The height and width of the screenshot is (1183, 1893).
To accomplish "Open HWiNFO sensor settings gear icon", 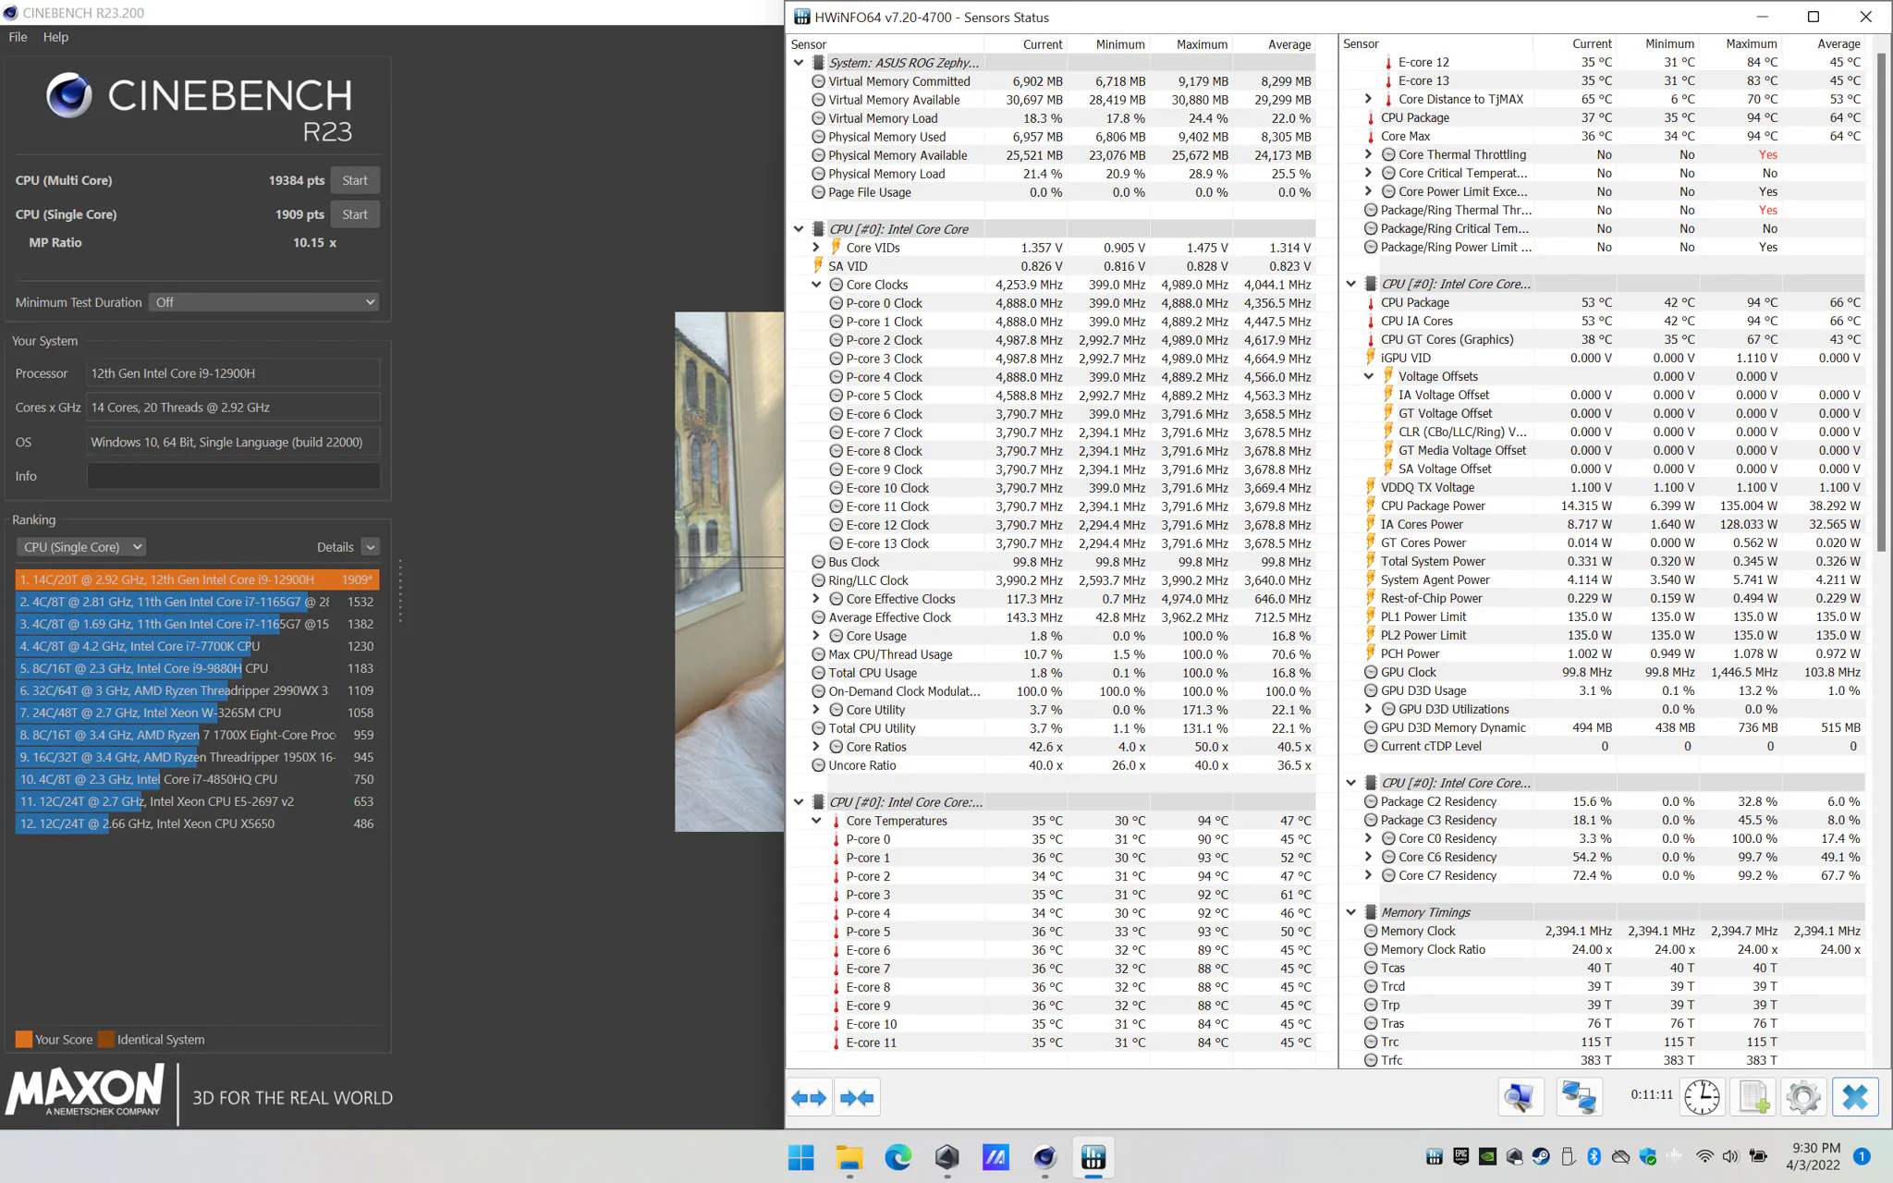I will [1803, 1098].
